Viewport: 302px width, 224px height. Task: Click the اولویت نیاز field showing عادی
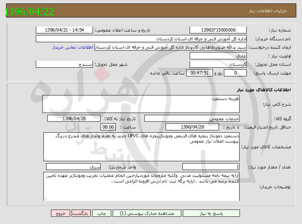tap(218, 56)
